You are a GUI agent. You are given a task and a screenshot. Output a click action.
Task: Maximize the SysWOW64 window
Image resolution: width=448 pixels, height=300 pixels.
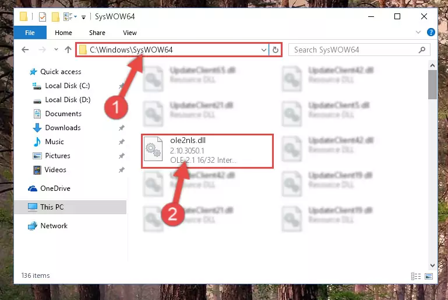click(397, 16)
